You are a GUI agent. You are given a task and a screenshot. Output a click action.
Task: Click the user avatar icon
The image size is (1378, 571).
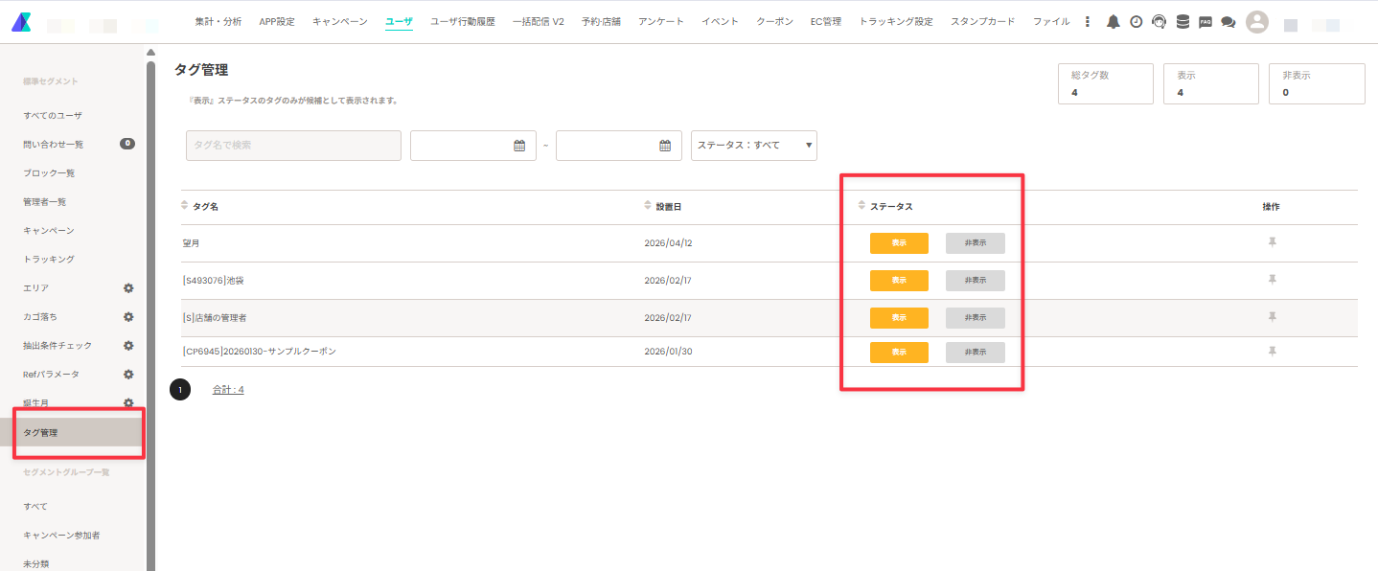1257,22
